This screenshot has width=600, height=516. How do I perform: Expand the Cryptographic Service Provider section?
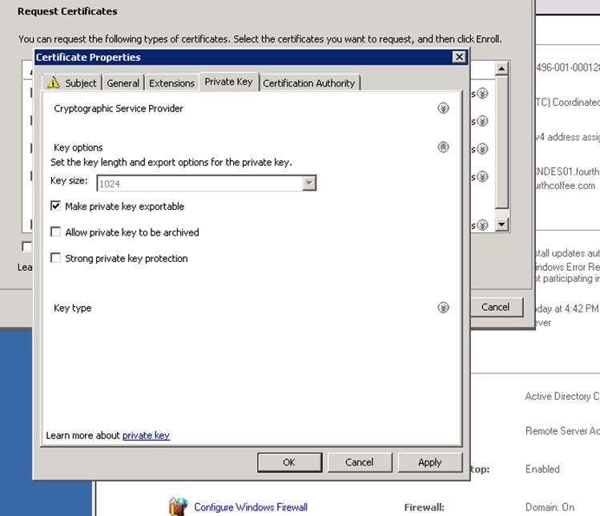pyautogui.click(x=443, y=108)
